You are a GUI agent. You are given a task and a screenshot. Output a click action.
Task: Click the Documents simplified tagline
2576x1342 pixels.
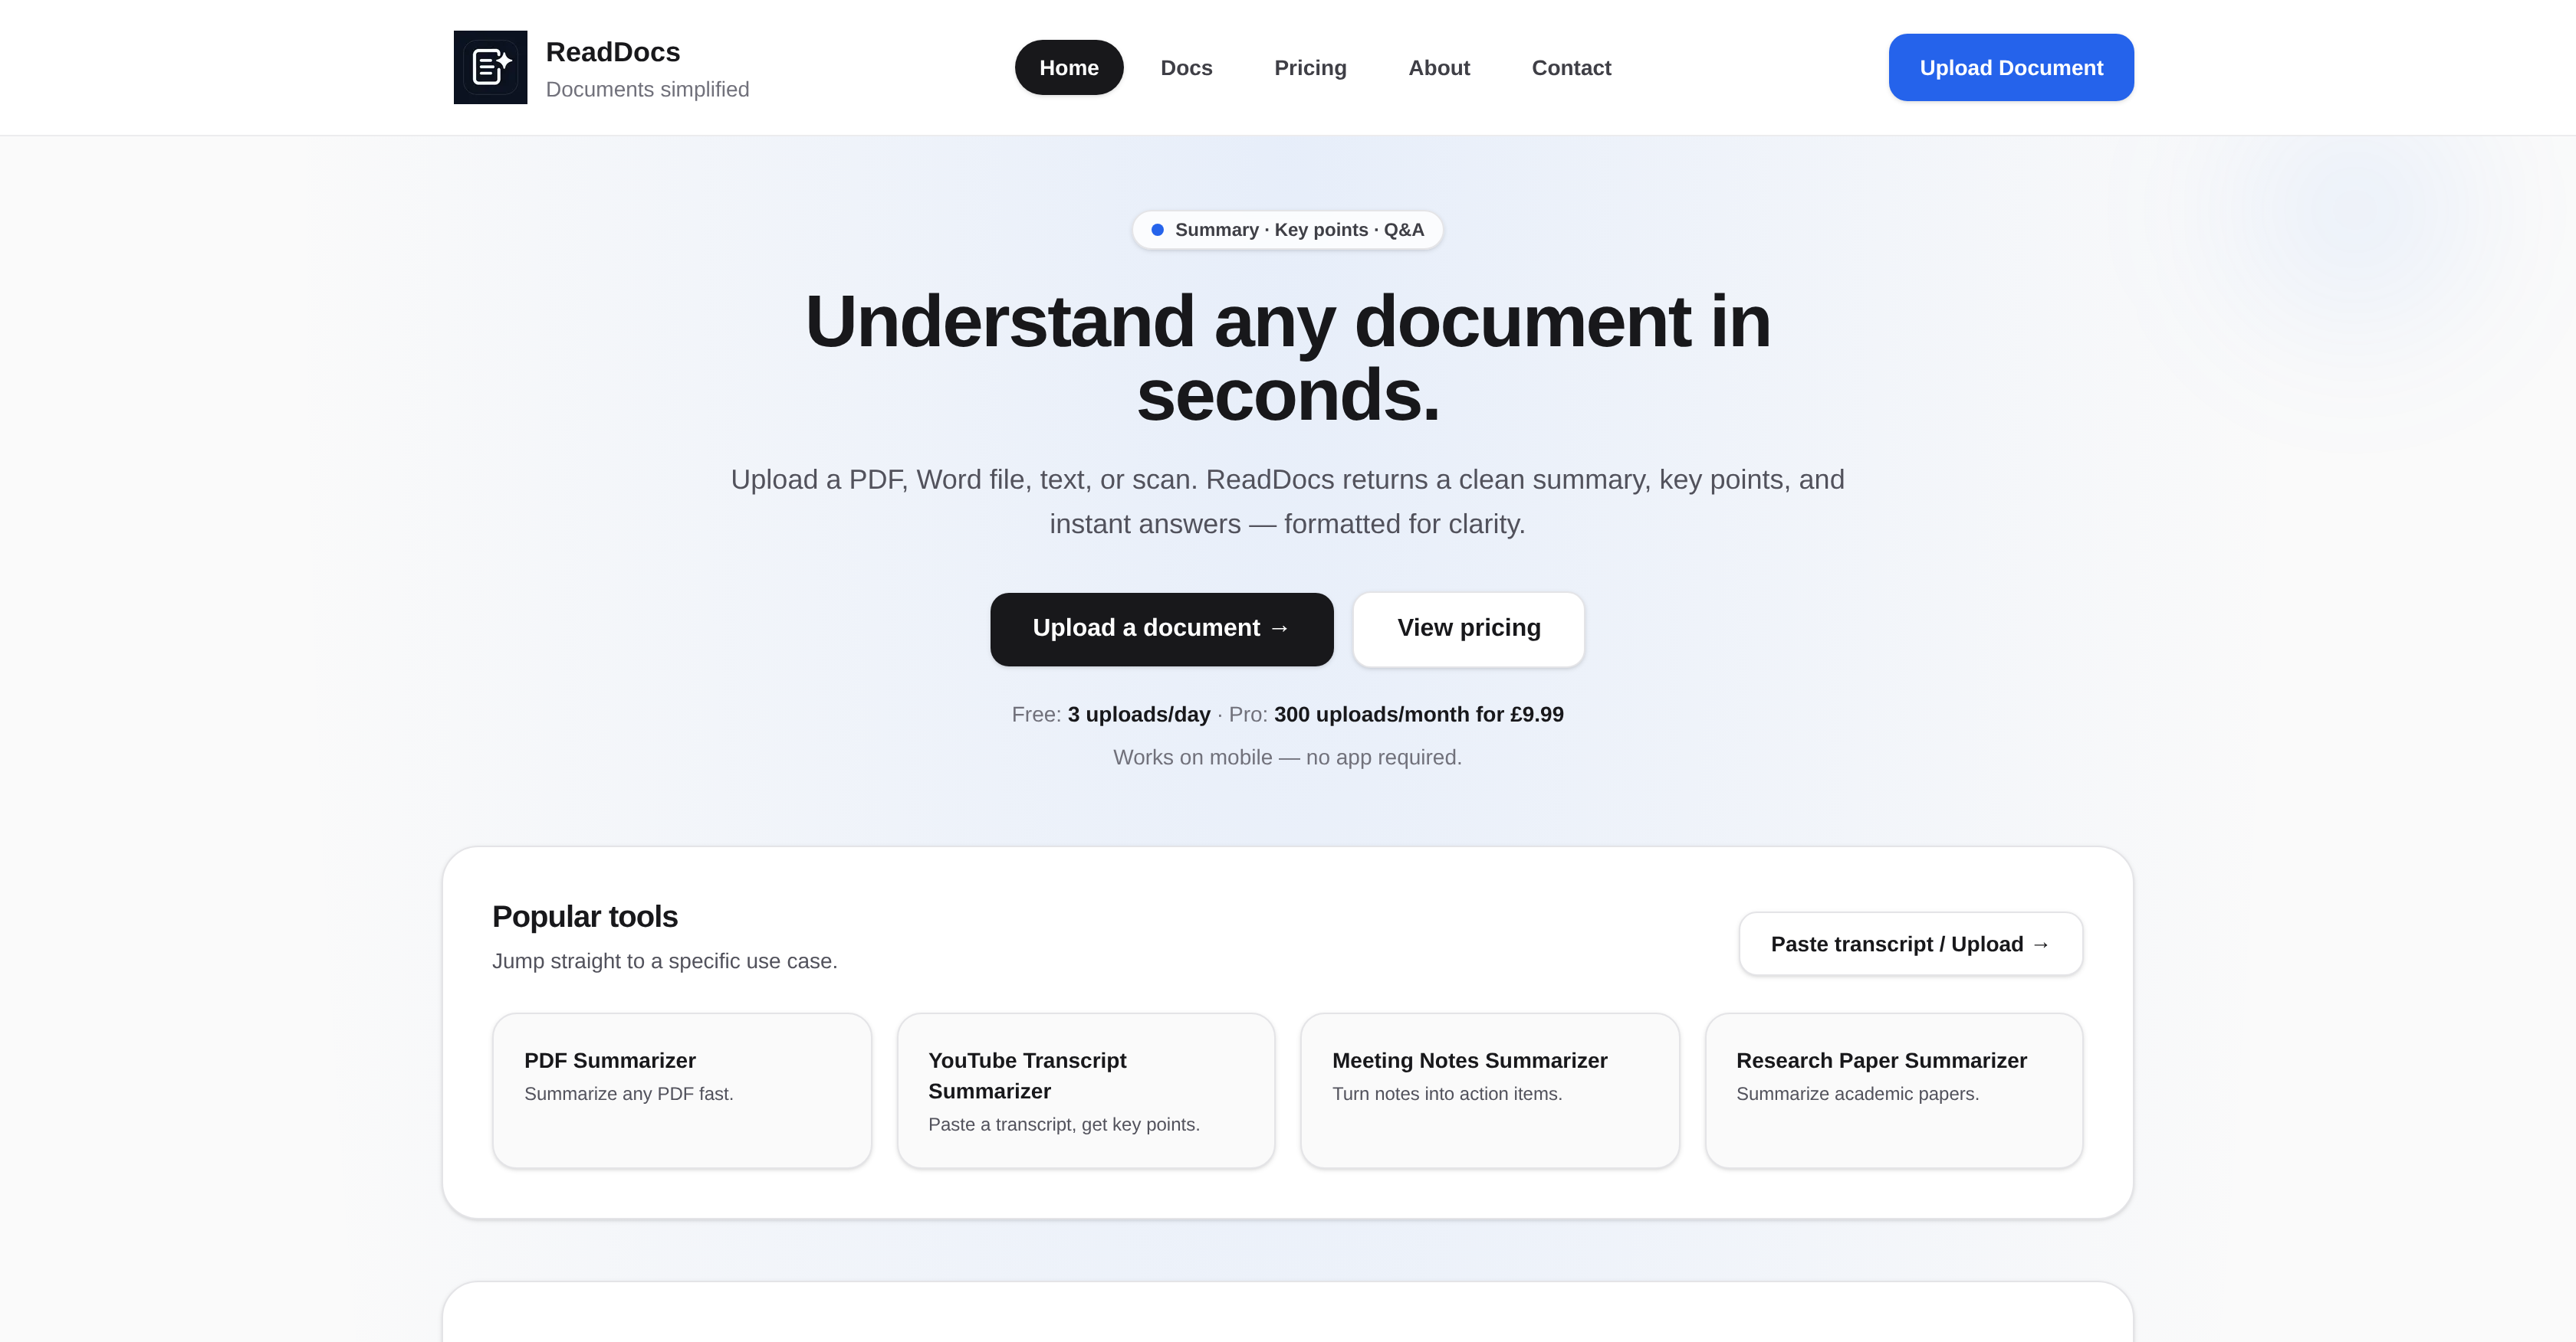coord(647,89)
